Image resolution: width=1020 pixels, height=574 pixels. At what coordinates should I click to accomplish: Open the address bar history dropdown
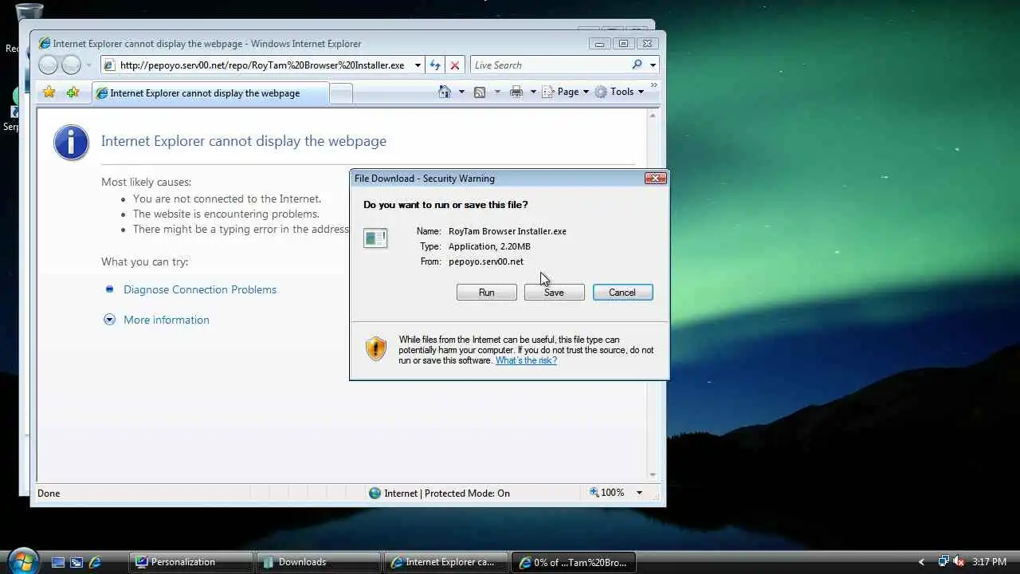tap(418, 65)
